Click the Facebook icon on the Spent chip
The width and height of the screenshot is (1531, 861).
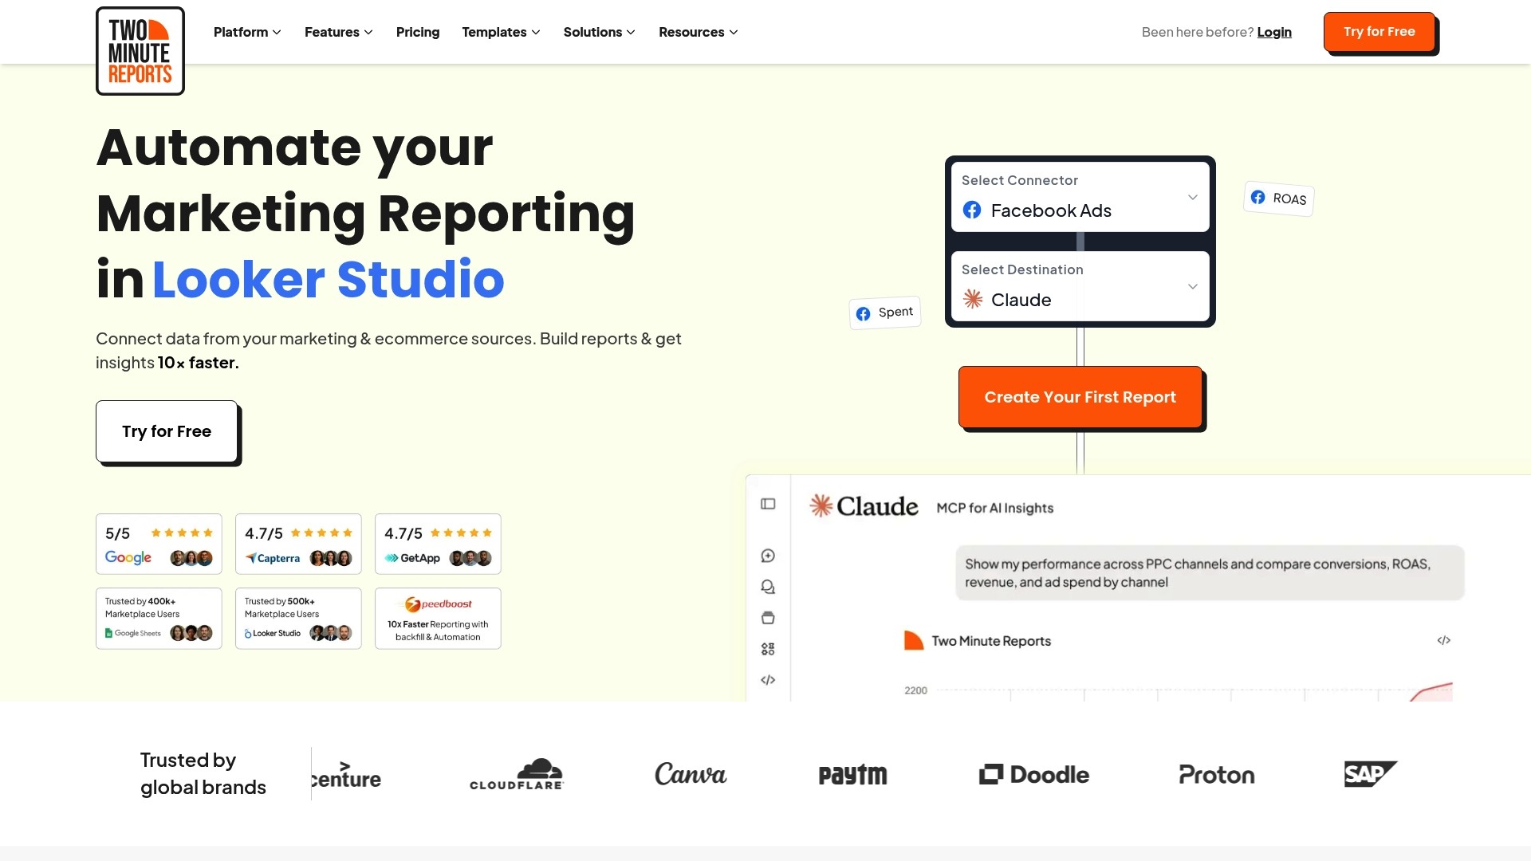[x=863, y=314]
